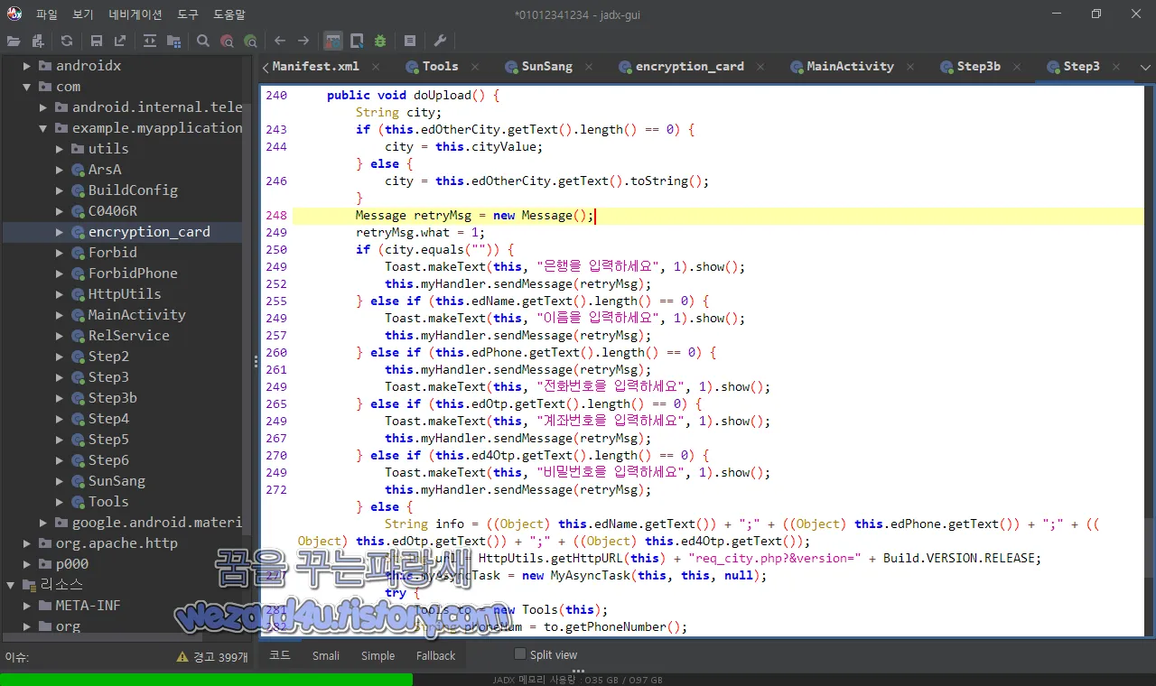Screen dimensions: 1156x686
Task: Expand the META-INF folder node
Action: 27,606
